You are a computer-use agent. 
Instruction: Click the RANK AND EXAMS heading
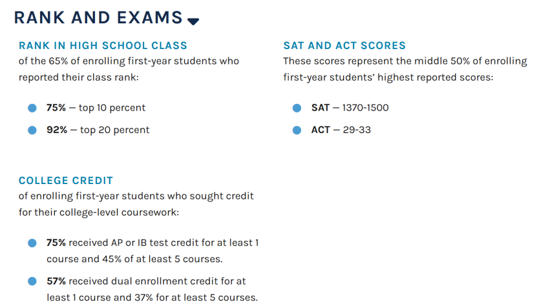click(x=98, y=17)
